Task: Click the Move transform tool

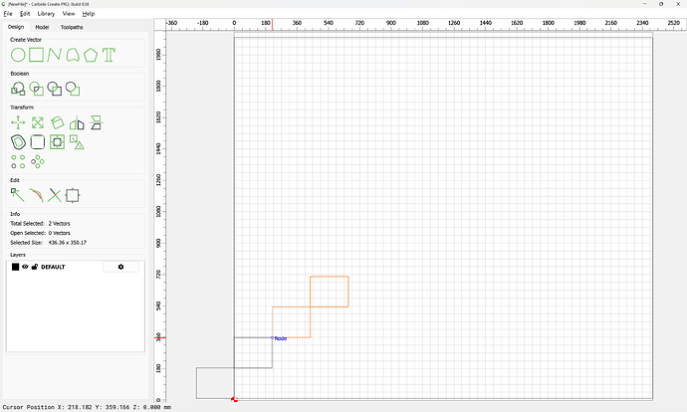Action: pos(18,122)
